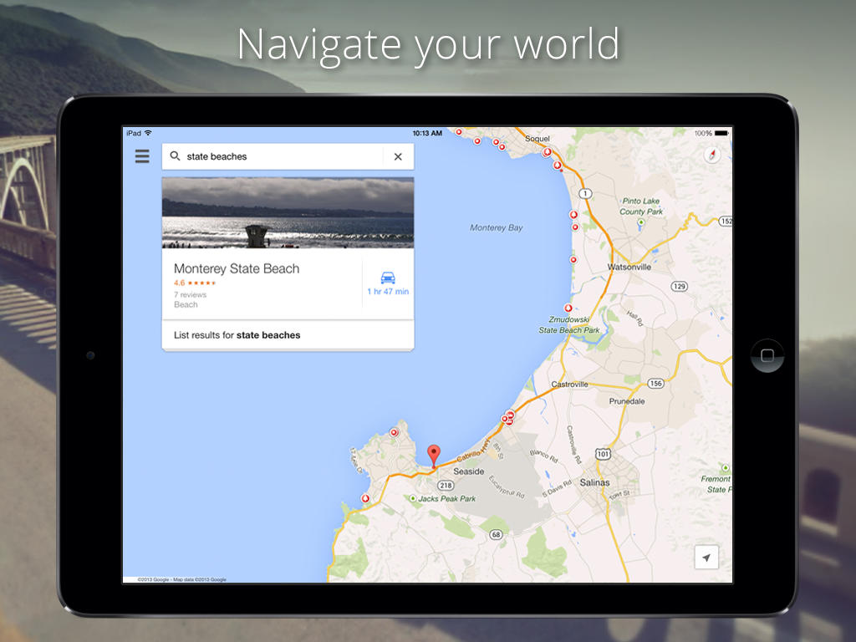
Task: Tap the Salinas city label
Action: [x=595, y=482]
